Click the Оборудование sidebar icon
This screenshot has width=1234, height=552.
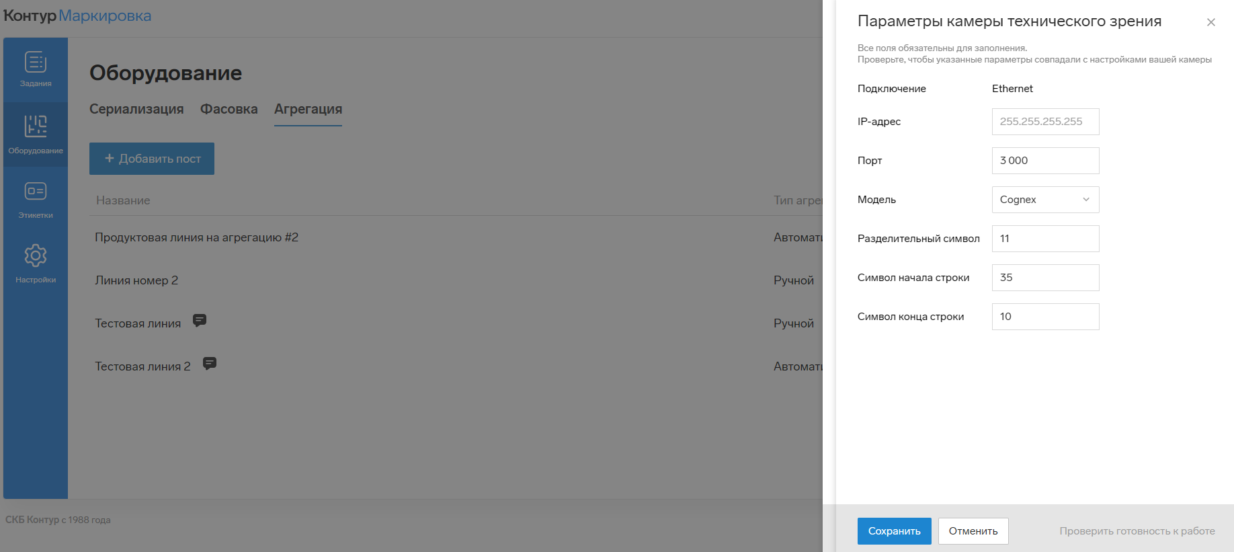[x=36, y=126]
